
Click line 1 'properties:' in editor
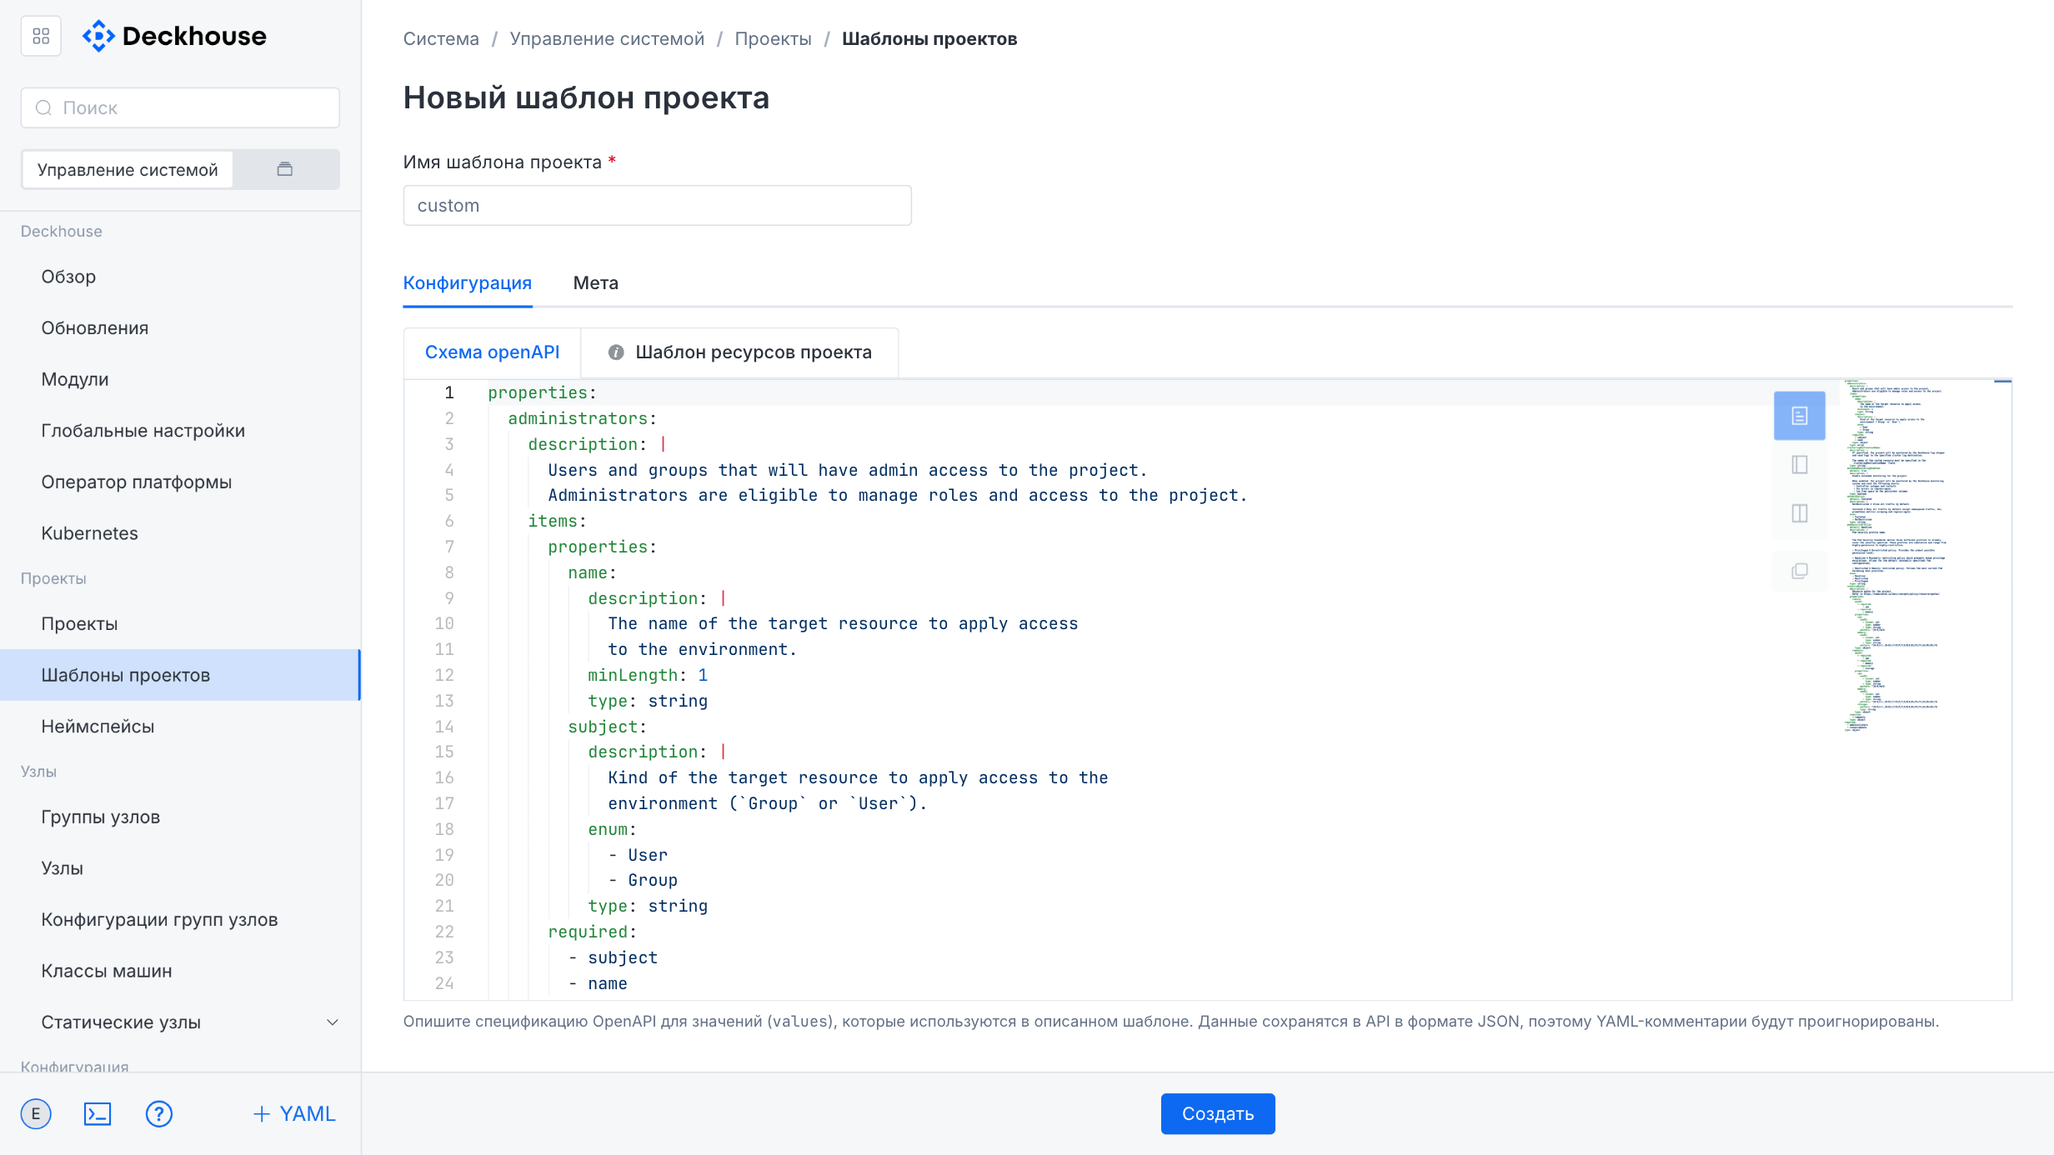point(542,392)
